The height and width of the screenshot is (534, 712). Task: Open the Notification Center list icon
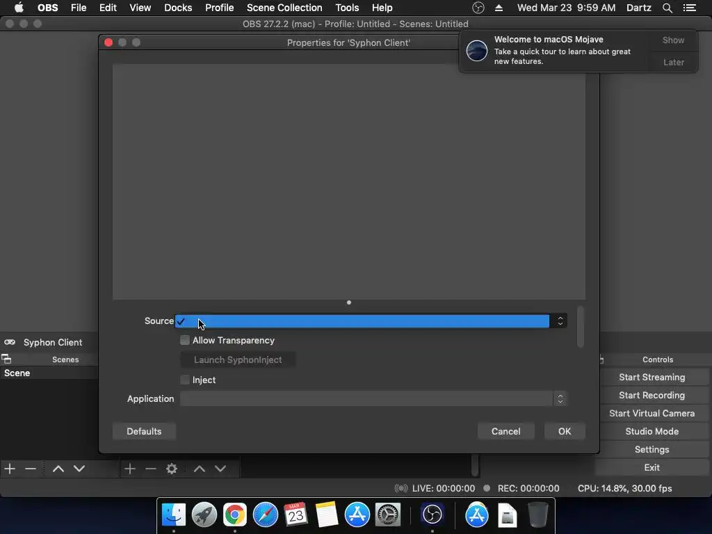(690, 8)
